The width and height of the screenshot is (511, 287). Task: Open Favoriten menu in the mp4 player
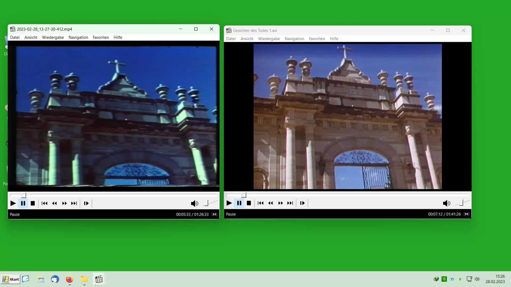coord(101,37)
